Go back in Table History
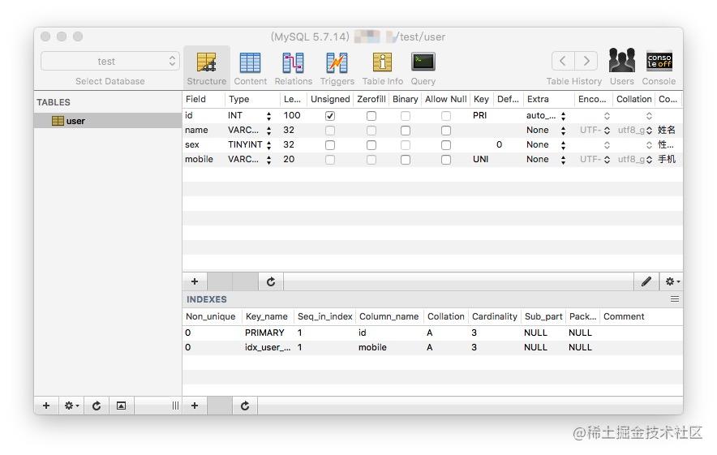 (563, 61)
